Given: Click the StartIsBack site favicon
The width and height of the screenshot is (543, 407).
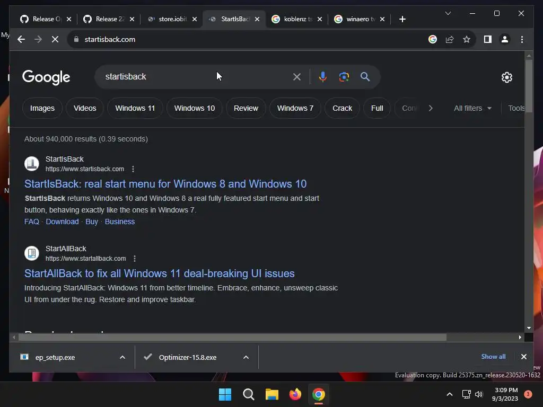Looking at the screenshot, I should (31, 164).
